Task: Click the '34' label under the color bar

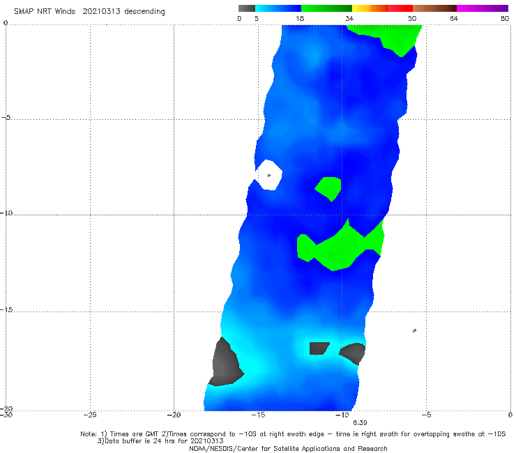Action: (349, 18)
